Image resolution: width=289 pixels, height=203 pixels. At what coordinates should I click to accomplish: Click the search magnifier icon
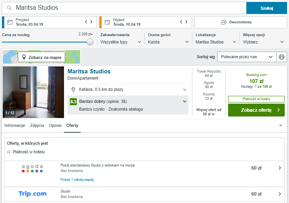[9, 8]
